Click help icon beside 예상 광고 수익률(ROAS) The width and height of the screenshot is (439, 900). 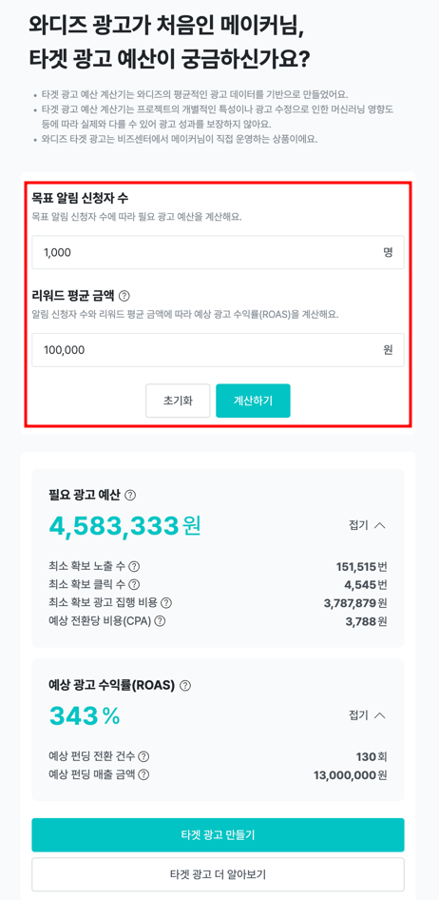[185, 685]
